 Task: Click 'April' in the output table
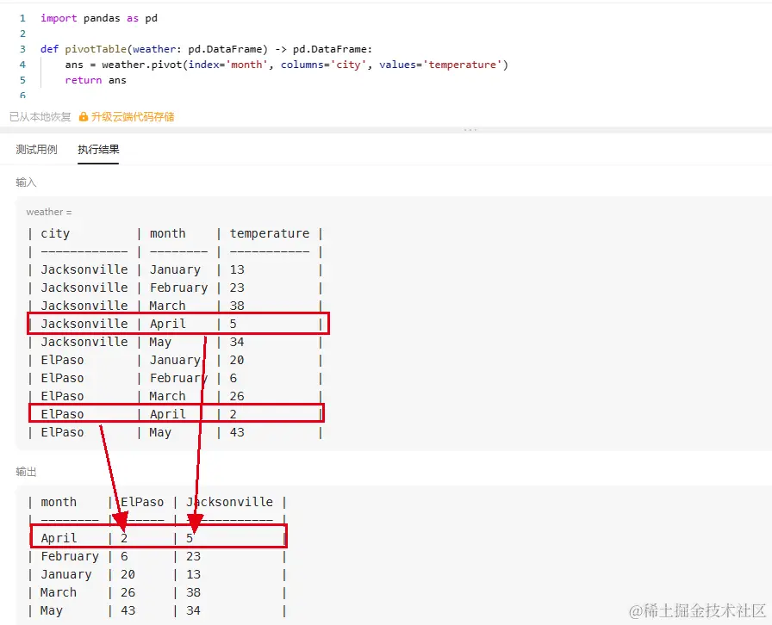coord(59,538)
